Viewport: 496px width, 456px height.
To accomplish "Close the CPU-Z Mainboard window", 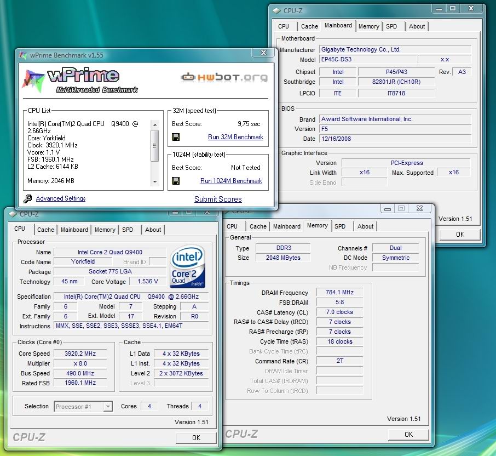I will coord(471,9).
